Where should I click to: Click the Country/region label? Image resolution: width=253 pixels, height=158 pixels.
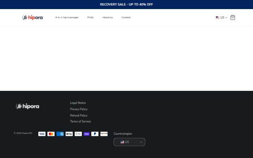click(123, 134)
